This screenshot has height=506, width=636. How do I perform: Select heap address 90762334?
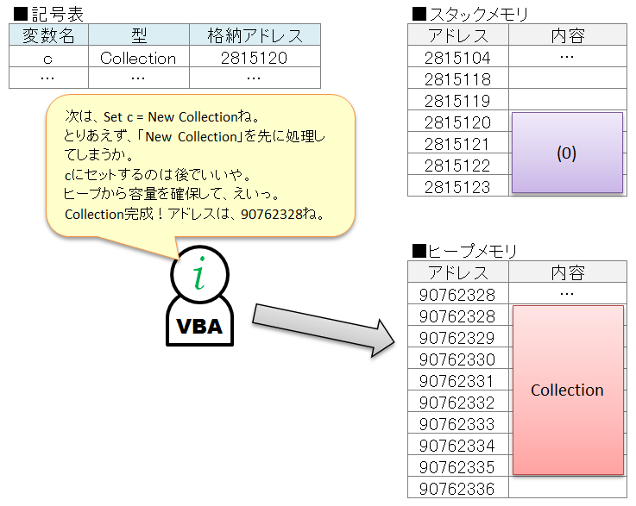coord(458,444)
